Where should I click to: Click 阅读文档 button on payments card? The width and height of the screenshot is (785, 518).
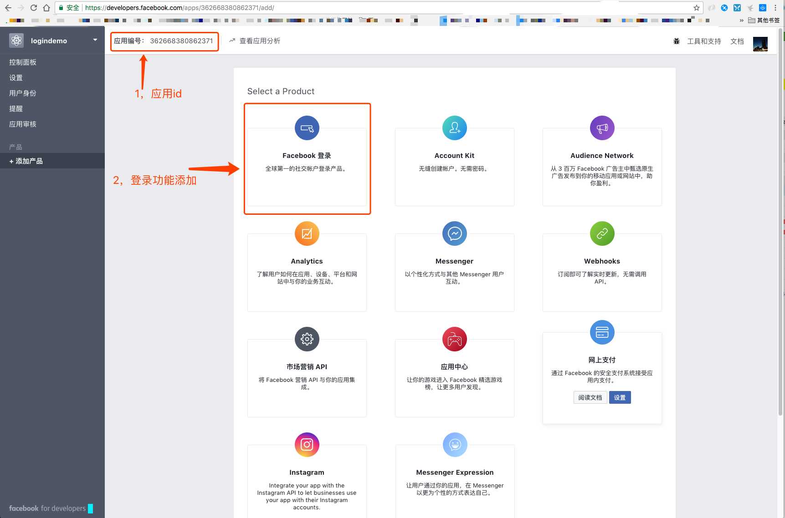pos(590,397)
